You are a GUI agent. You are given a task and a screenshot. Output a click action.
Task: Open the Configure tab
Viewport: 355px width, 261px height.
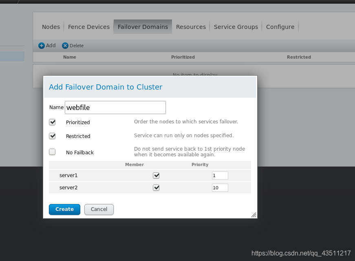pyautogui.click(x=280, y=27)
